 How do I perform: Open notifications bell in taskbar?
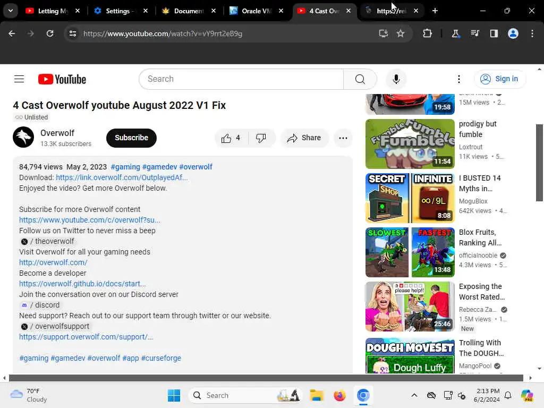[508, 395]
